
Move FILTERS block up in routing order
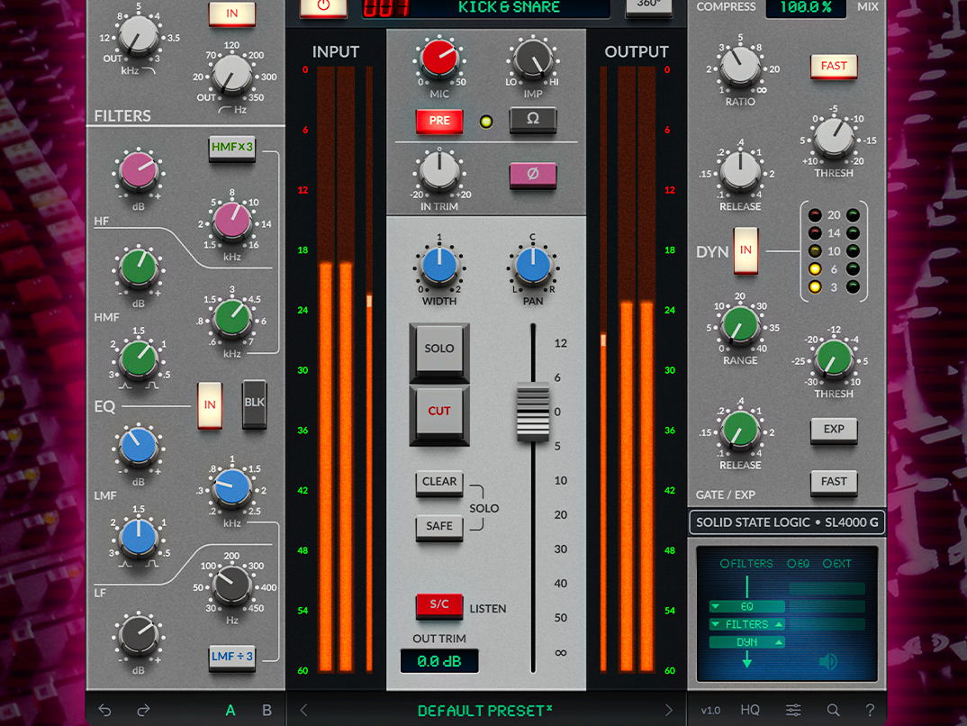click(x=779, y=624)
